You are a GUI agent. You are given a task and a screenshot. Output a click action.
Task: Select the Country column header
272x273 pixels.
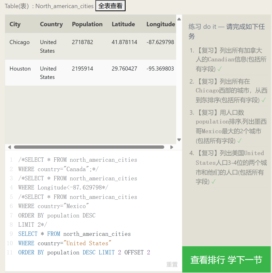tap(51, 24)
